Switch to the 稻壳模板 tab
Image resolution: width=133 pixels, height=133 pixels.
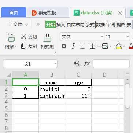coord(48,12)
